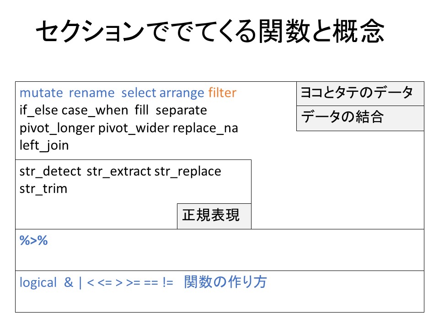Click the select function text
Viewport: 439px width, 329px height.
(x=139, y=93)
